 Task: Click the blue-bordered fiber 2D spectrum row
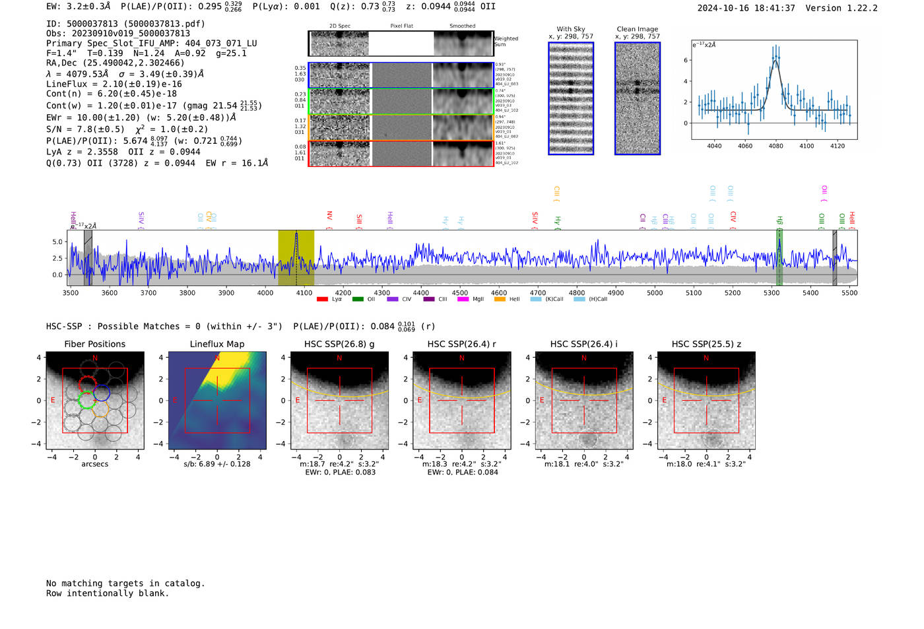point(401,75)
